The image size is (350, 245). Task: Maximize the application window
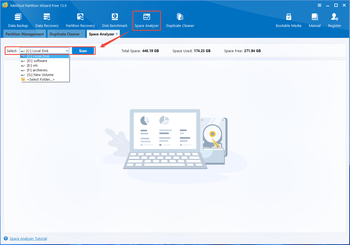coord(336,5)
